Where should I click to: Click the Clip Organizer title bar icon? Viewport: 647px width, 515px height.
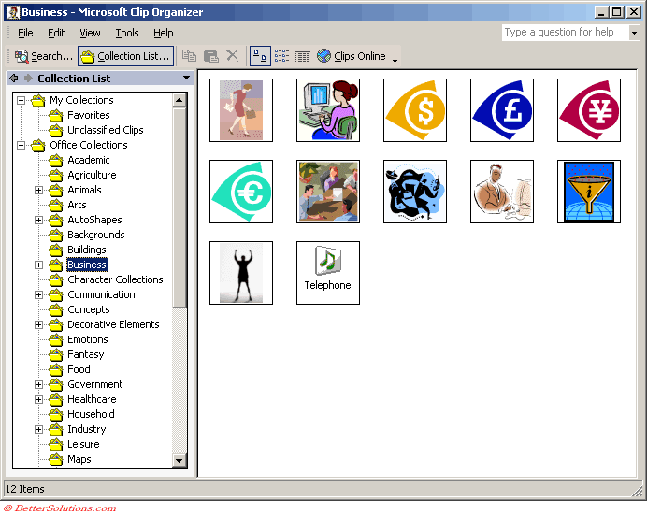tap(13, 12)
